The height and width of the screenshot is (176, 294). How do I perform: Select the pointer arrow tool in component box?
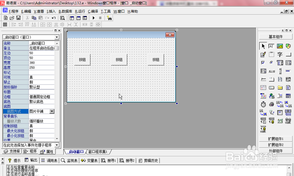tap(263, 46)
